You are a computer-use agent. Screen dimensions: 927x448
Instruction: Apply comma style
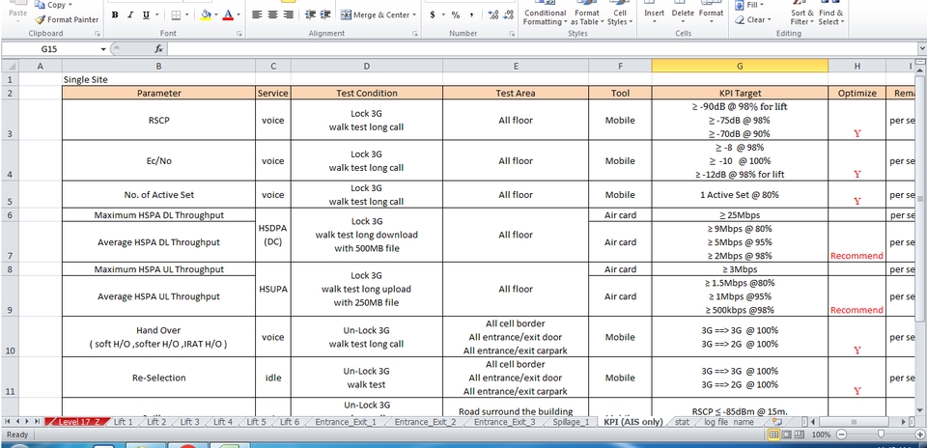471,14
